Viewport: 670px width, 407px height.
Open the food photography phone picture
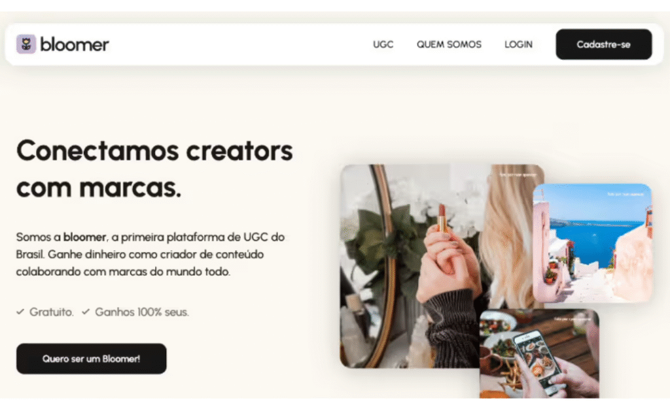tap(539, 353)
